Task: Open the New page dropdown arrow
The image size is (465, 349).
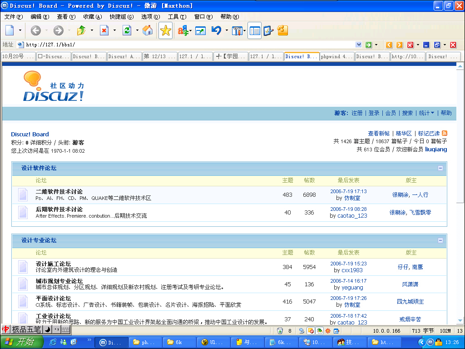Action: [20, 30]
